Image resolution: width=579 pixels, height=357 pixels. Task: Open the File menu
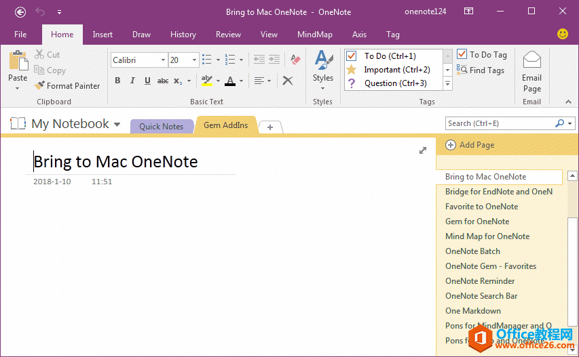[x=20, y=35]
